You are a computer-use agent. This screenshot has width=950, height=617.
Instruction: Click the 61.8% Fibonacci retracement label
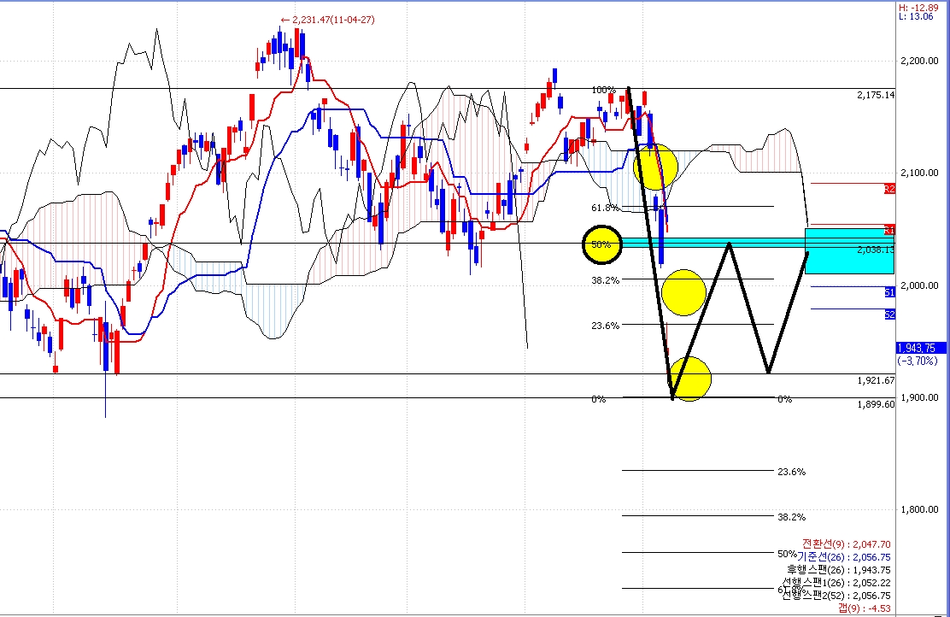coord(604,208)
